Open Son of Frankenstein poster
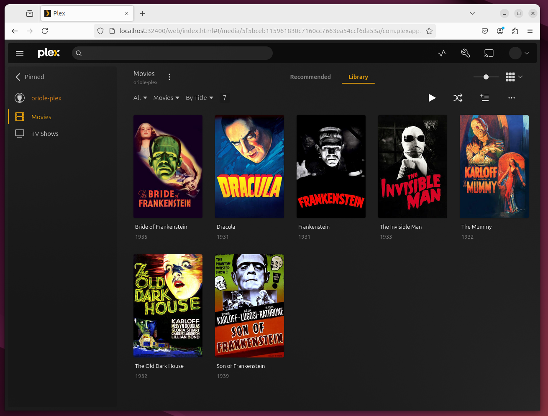Screen dimensions: 548x416 pyautogui.click(x=249, y=306)
